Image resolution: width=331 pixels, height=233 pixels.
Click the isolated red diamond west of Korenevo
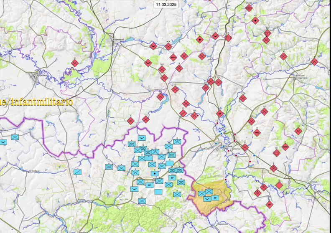[75, 63]
